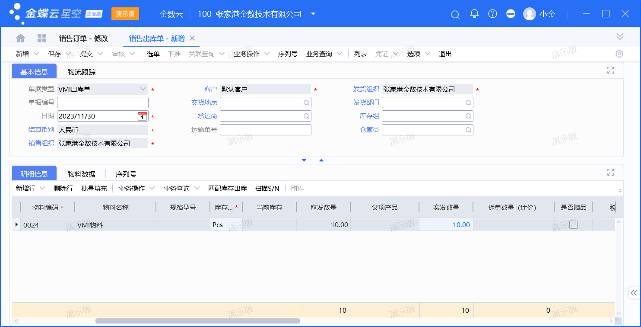Open the home page icon
Screen dimensions: 641x327
20,38
